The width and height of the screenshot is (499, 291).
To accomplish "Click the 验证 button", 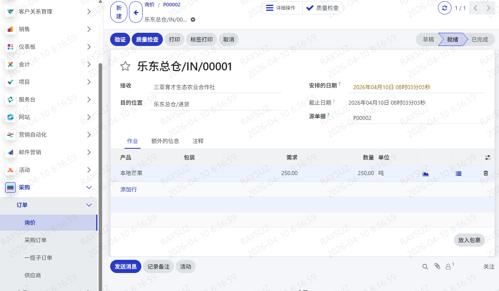I will (120, 40).
